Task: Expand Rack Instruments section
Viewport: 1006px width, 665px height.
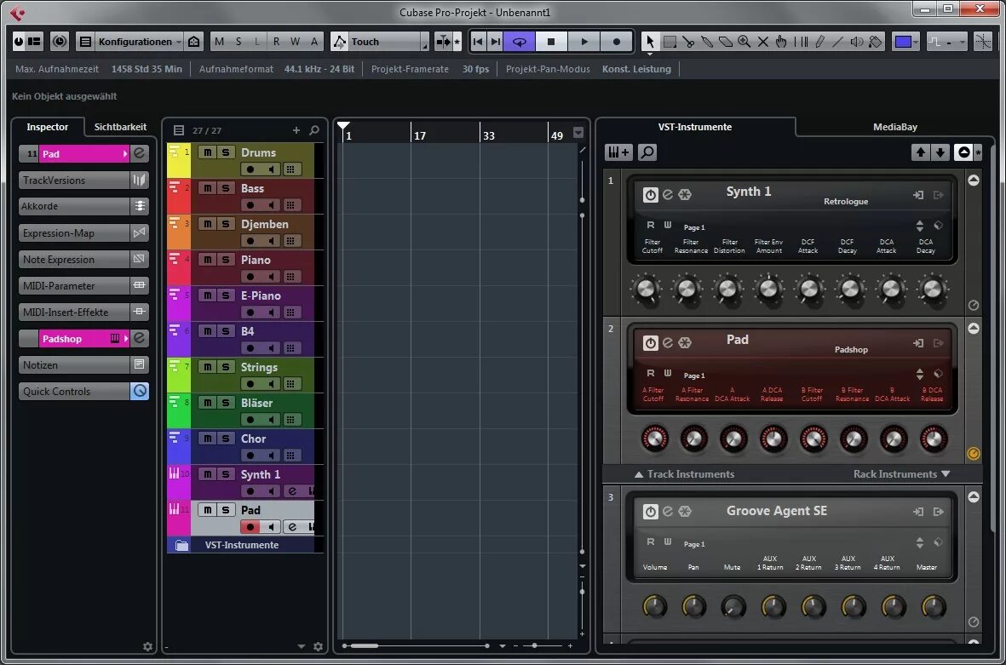Action: (x=900, y=474)
